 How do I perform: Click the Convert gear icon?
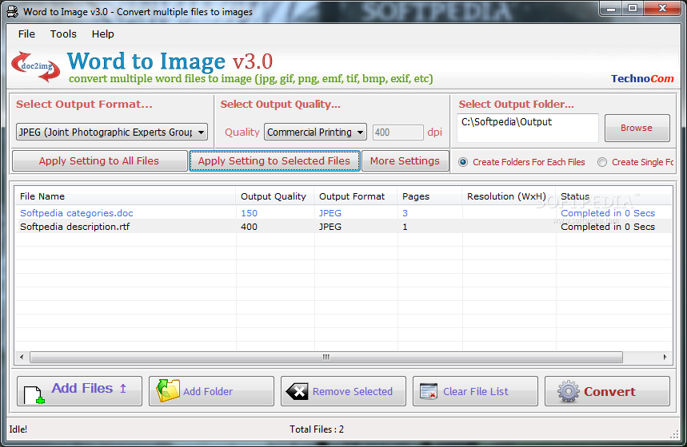point(569,391)
